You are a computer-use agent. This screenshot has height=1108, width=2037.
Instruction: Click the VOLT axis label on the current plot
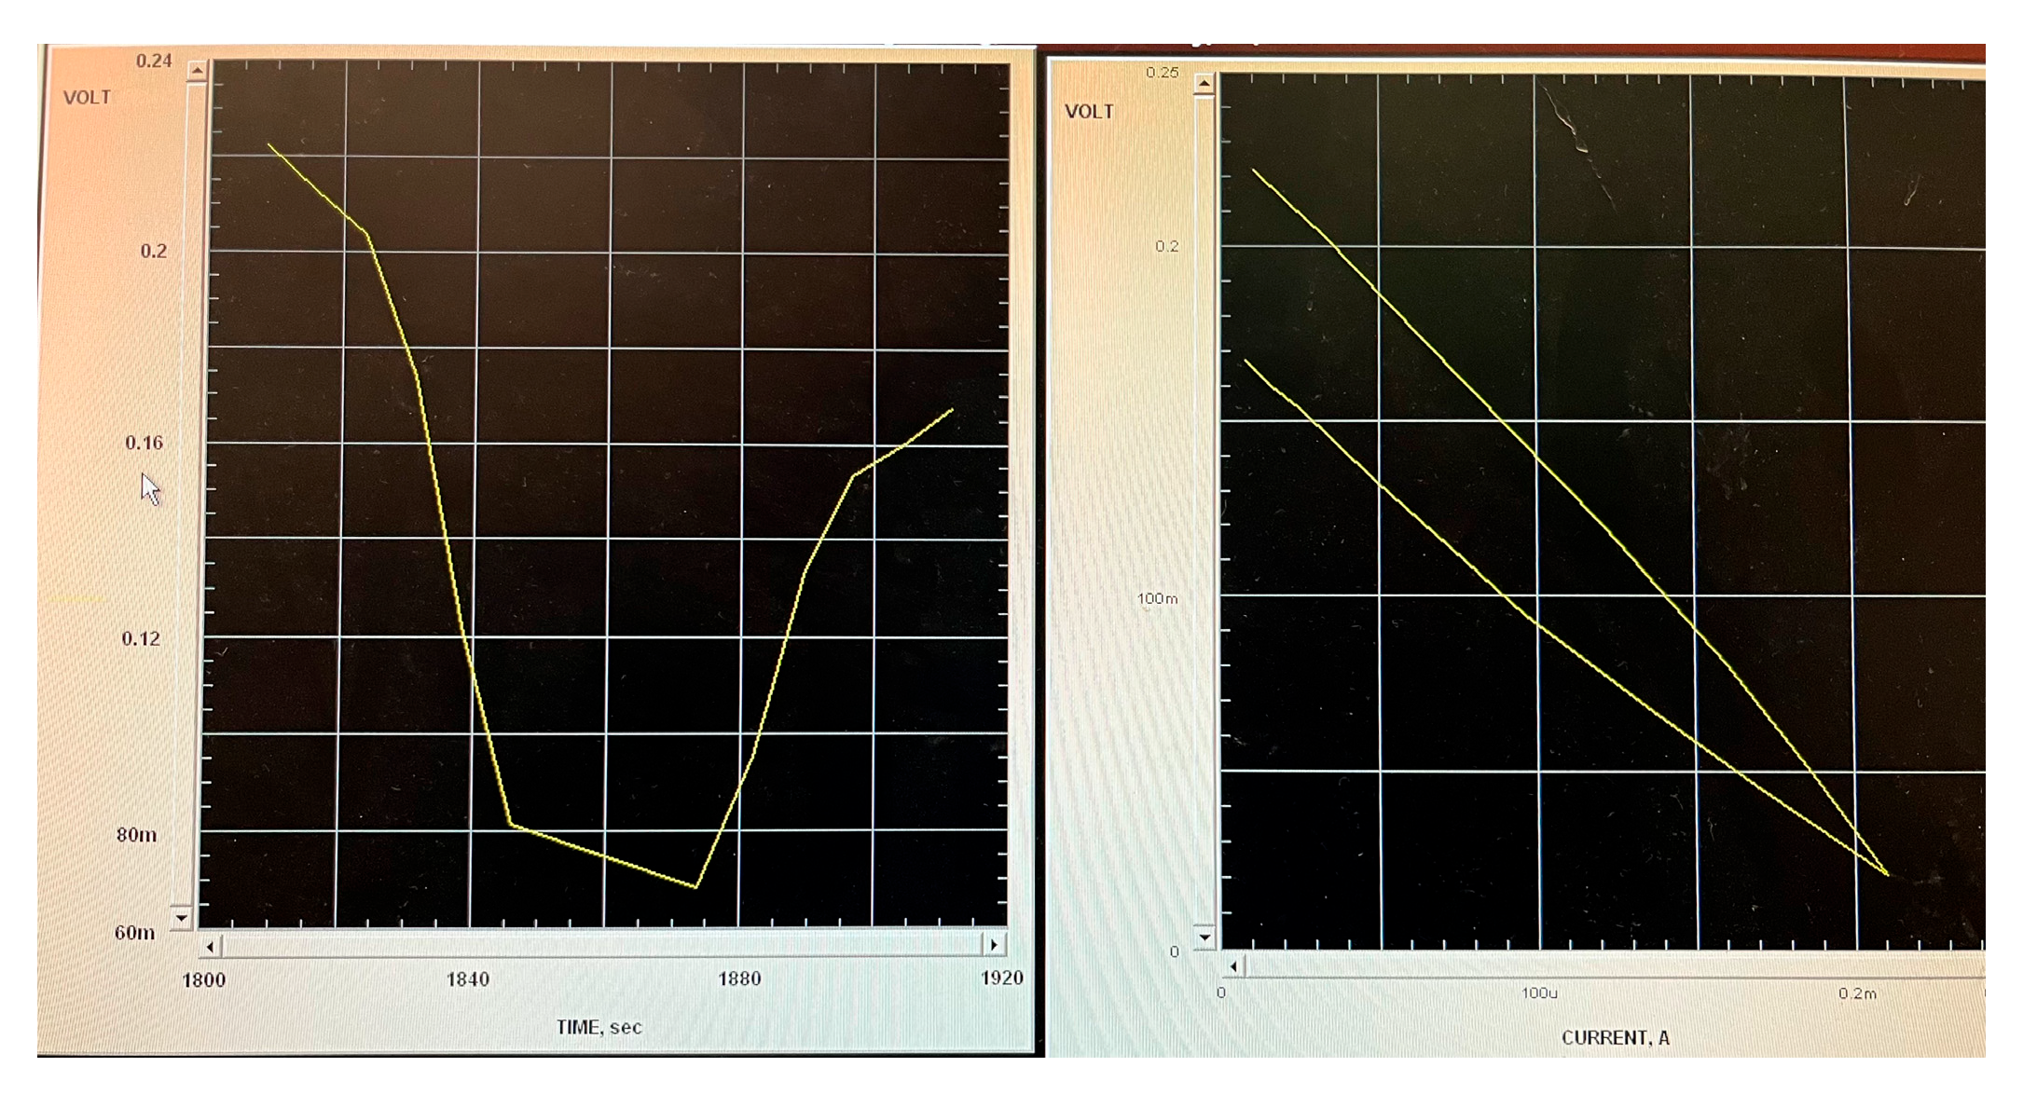point(1089,112)
